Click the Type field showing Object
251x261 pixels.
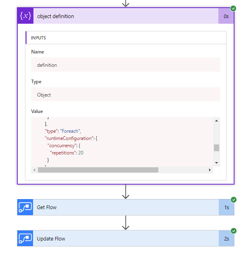click(126, 95)
